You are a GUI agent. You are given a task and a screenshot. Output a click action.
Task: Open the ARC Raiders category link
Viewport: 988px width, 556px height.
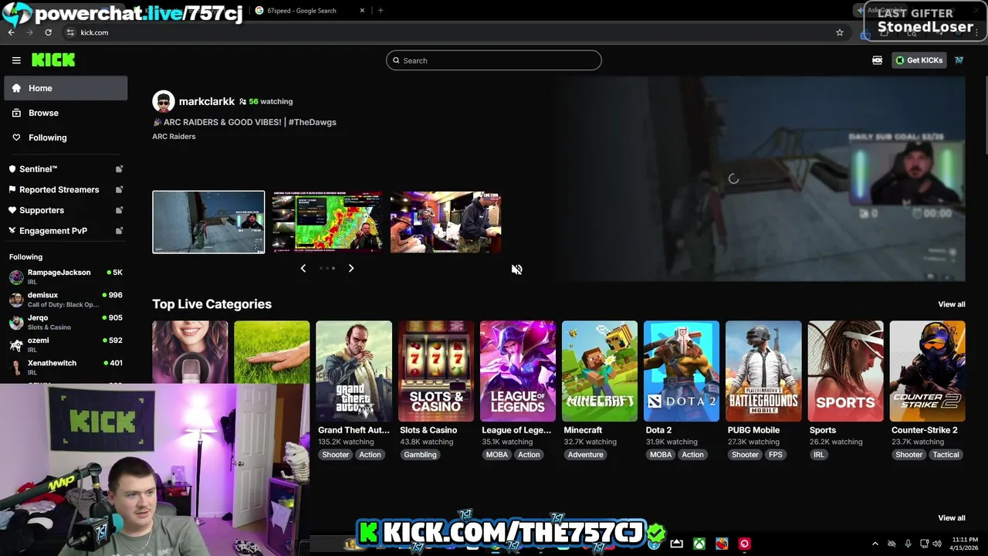pos(174,137)
